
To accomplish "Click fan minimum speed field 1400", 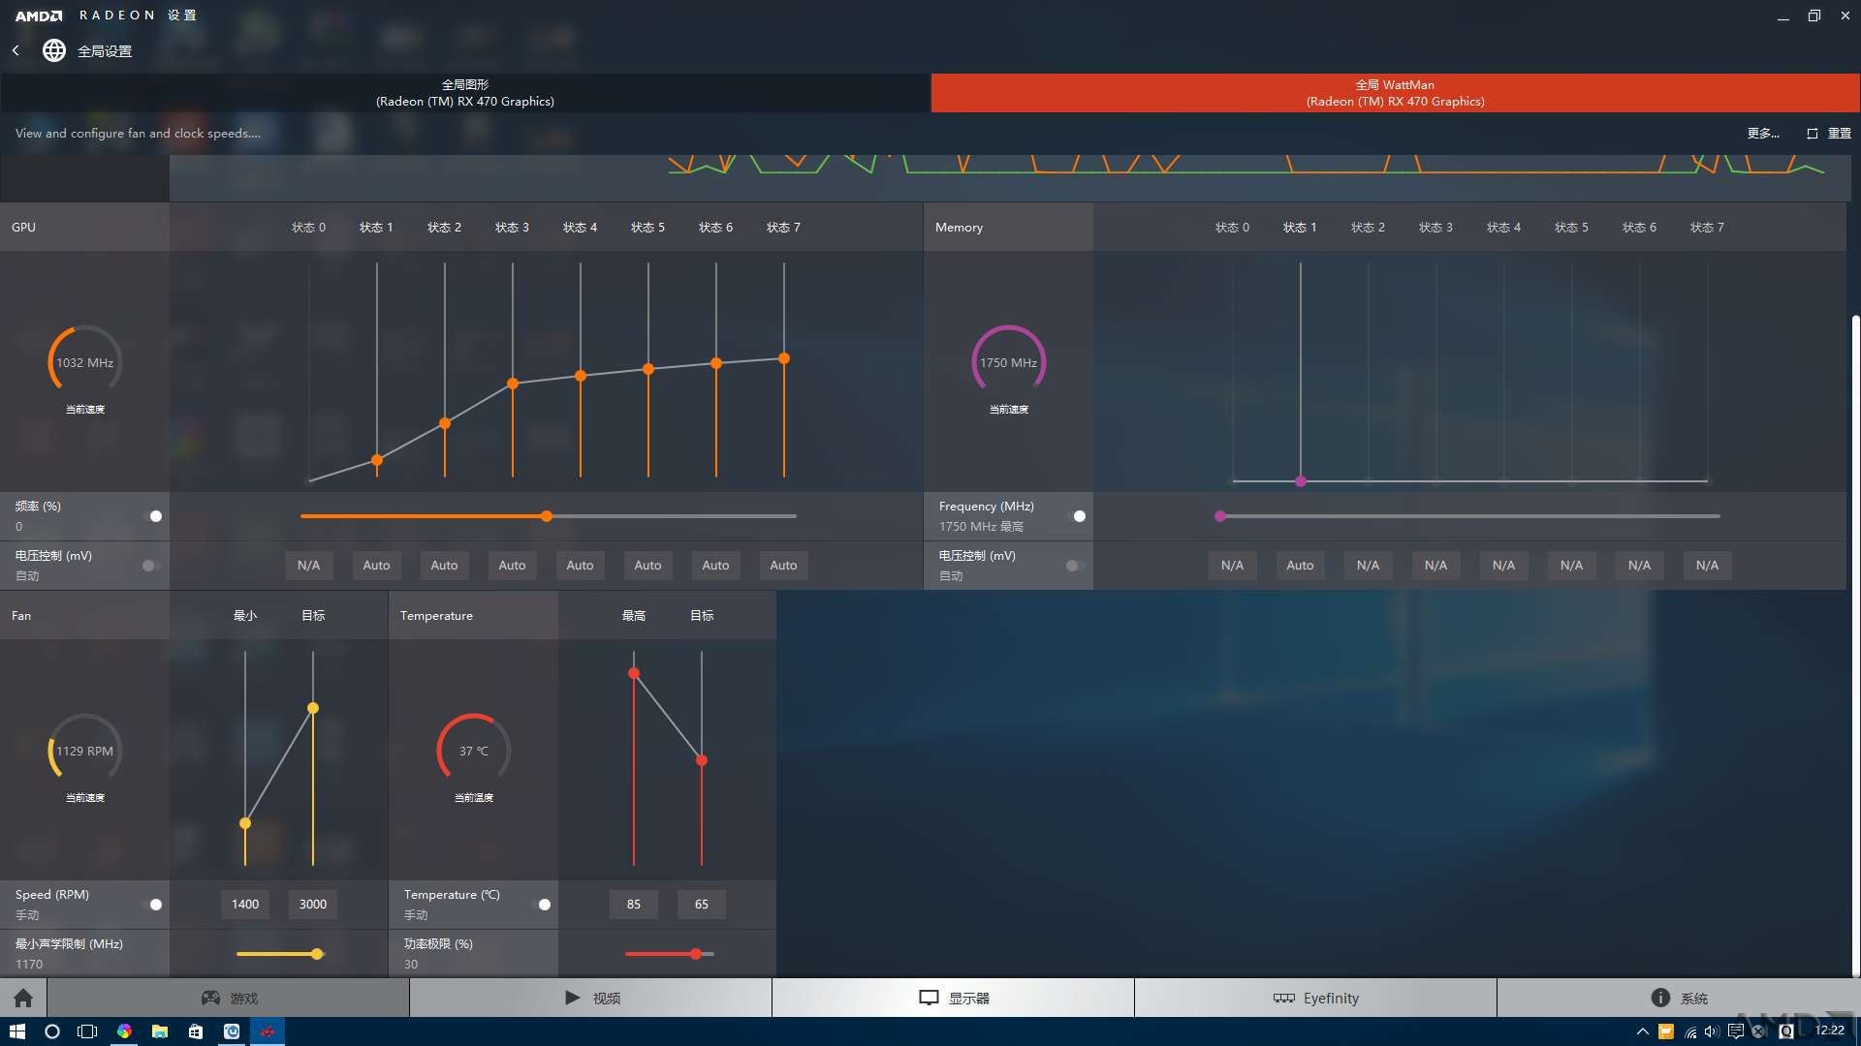I will point(245,905).
